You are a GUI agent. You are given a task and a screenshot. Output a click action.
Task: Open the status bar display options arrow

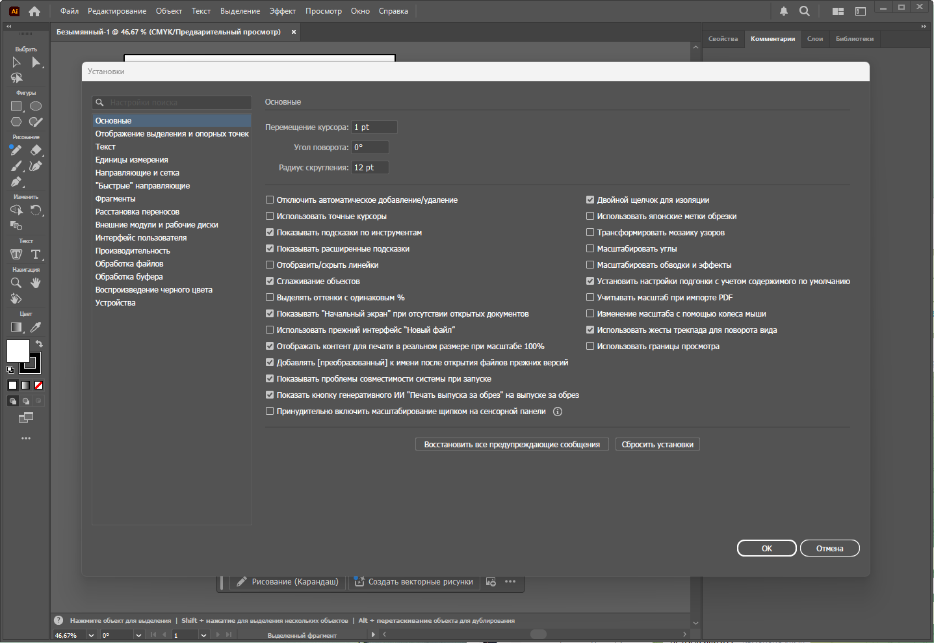pyautogui.click(x=373, y=635)
